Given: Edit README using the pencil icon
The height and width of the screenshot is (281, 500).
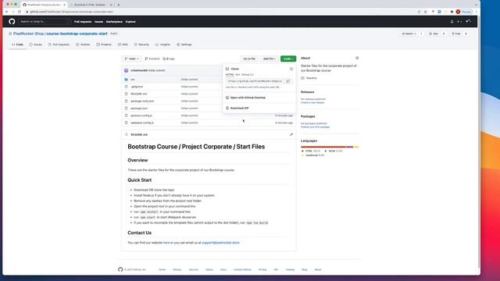Looking at the screenshot, I should tap(291, 134).
